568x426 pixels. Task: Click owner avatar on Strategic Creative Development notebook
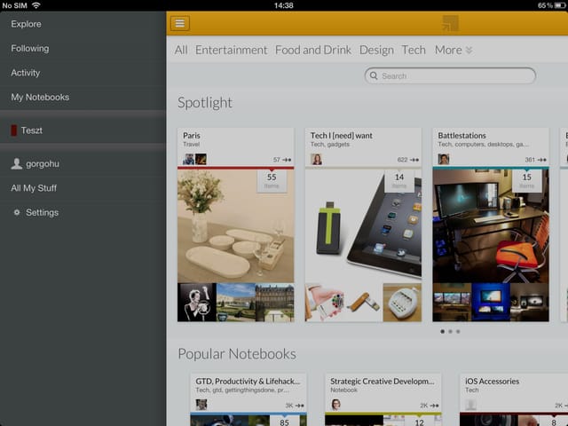pos(335,405)
